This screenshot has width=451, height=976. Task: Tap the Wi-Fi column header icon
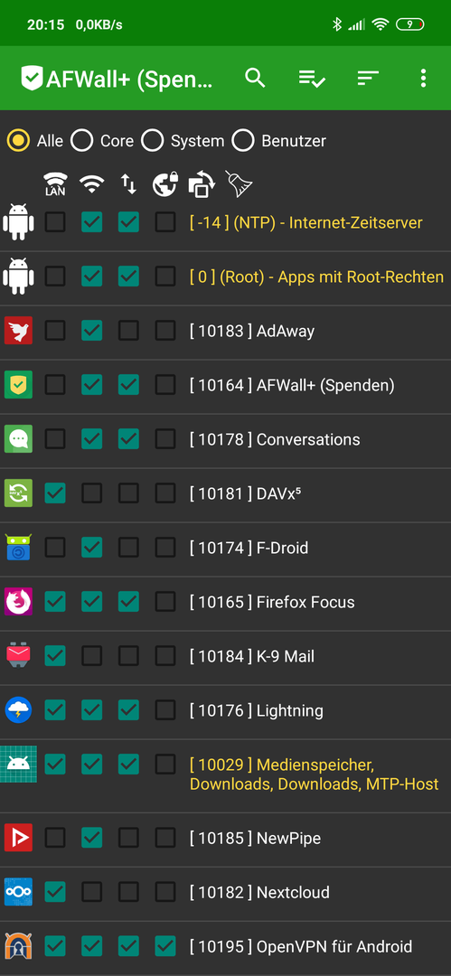click(91, 183)
